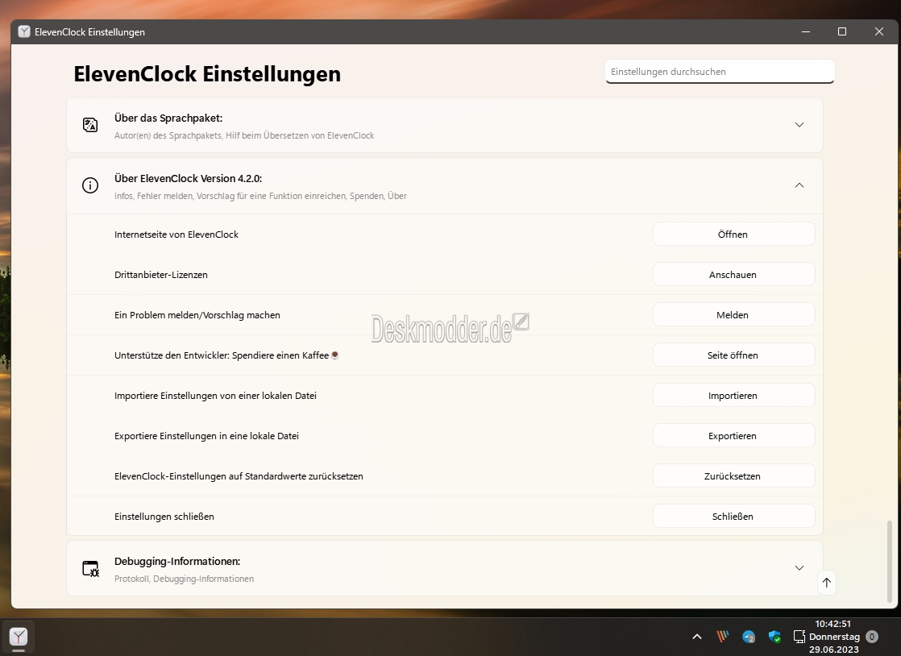Click the Debugging-Informationen bug window icon
Viewport: 901px width, 656px height.
(90, 568)
